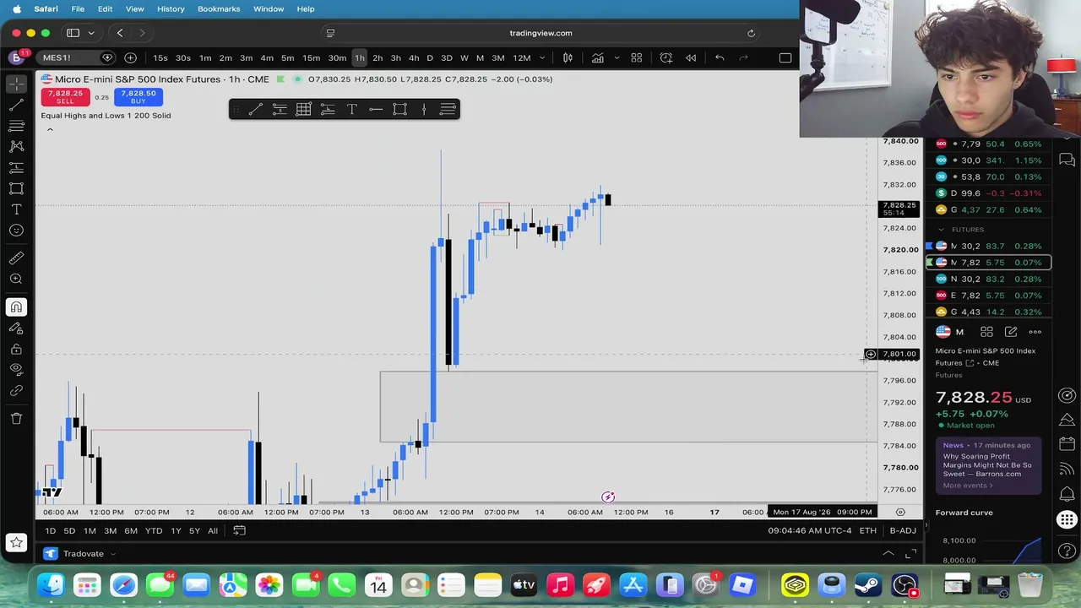Select the crosshair cursor tool
The width and height of the screenshot is (1081, 608).
tap(16, 84)
